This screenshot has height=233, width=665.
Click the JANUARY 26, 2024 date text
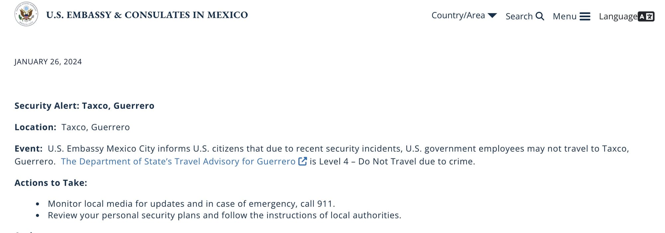pos(48,61)
